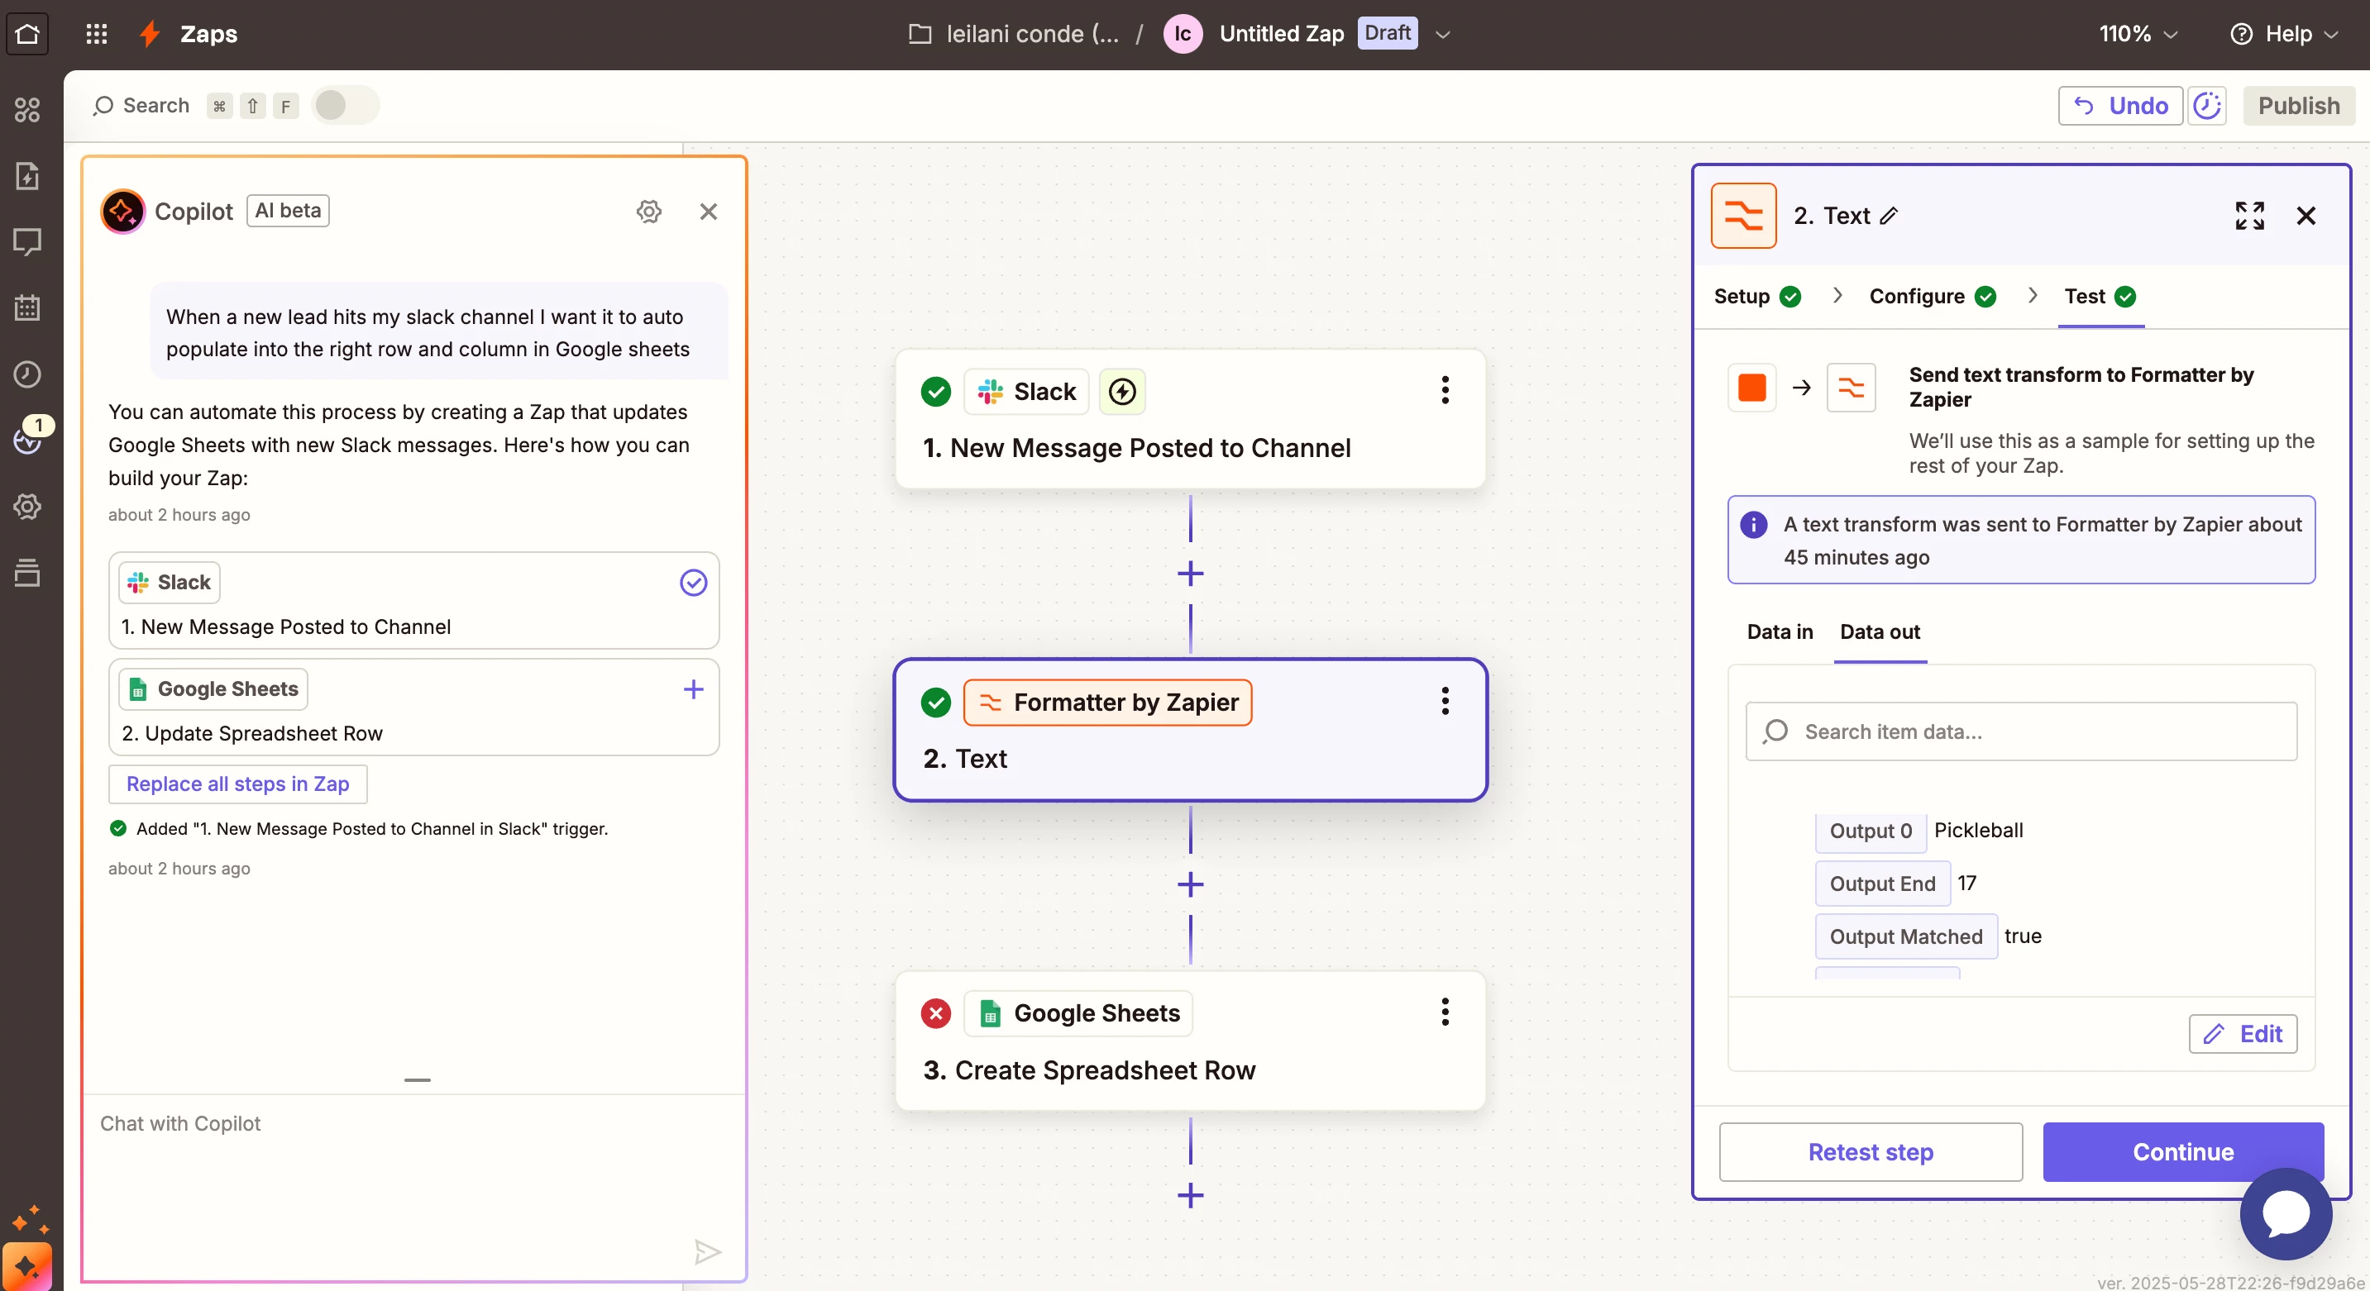Open the Zap file import sidebar icon

pos(27,175)
